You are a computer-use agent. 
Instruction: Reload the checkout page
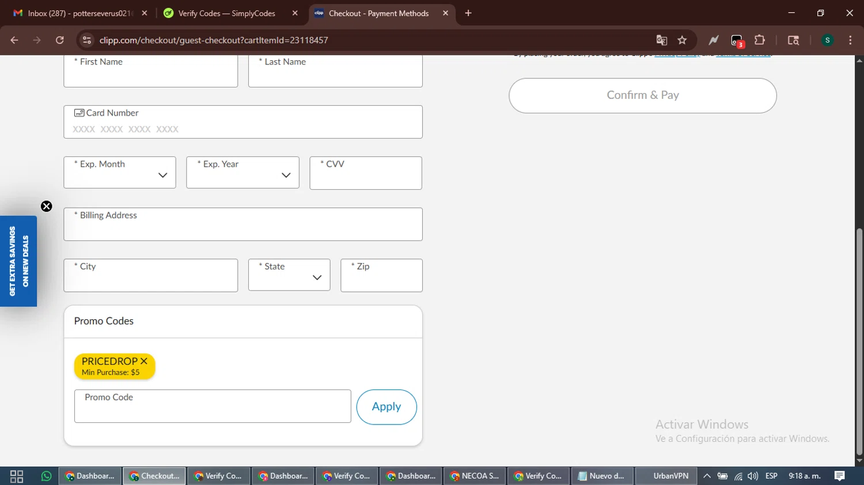[x=59, y=40]
